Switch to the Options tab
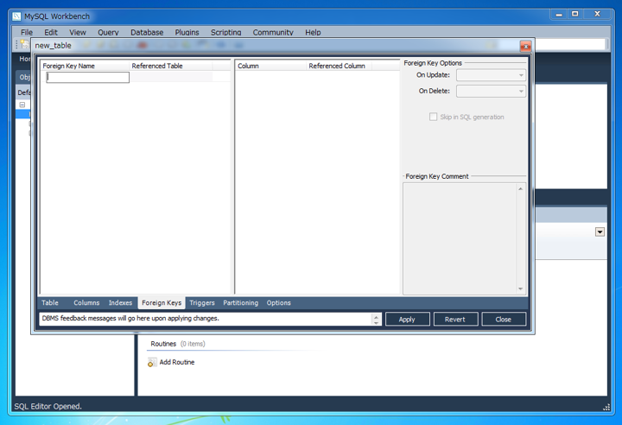The height and width of the screenshot is (425, 622). (x=278, y=303)
